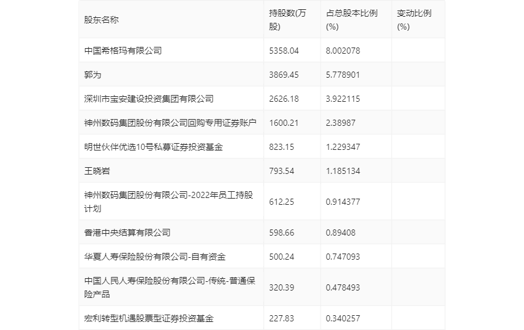Select shareholding value 1600.21
The width and height of the screenshot is (524, 330).
(284, 123)
